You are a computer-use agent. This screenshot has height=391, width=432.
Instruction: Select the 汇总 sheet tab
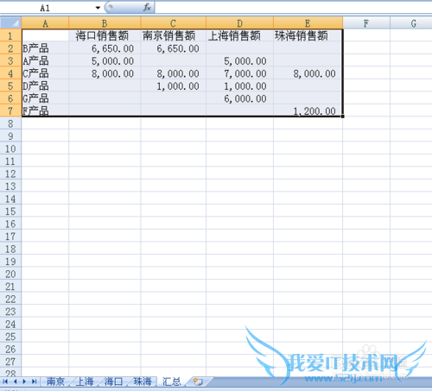[172, 382]
